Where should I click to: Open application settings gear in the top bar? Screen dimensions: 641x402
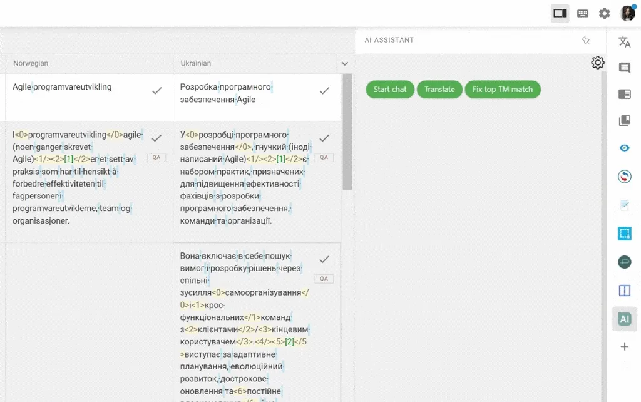pos(604,13)
